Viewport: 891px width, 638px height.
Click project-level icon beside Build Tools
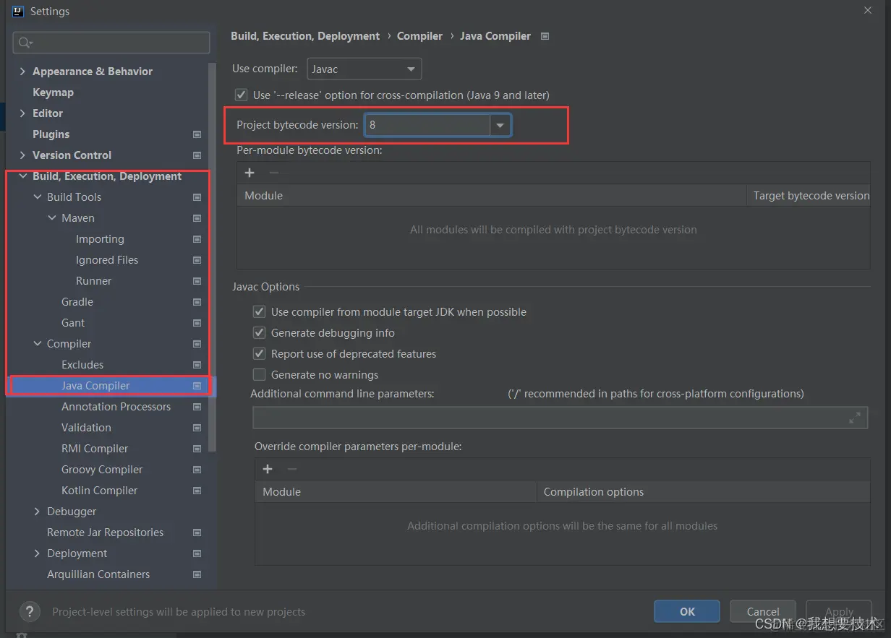tap(197, 197)
